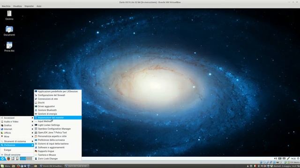This screenshot has height=168, width=300.
Task: Click the Zorin OS 9 Lite taskbar window button
Action: click(76, 166)
